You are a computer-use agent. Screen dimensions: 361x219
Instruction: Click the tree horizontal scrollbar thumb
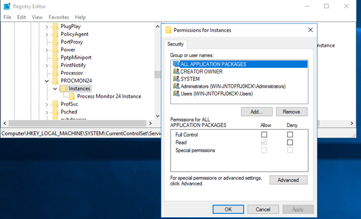pos(78,123)
